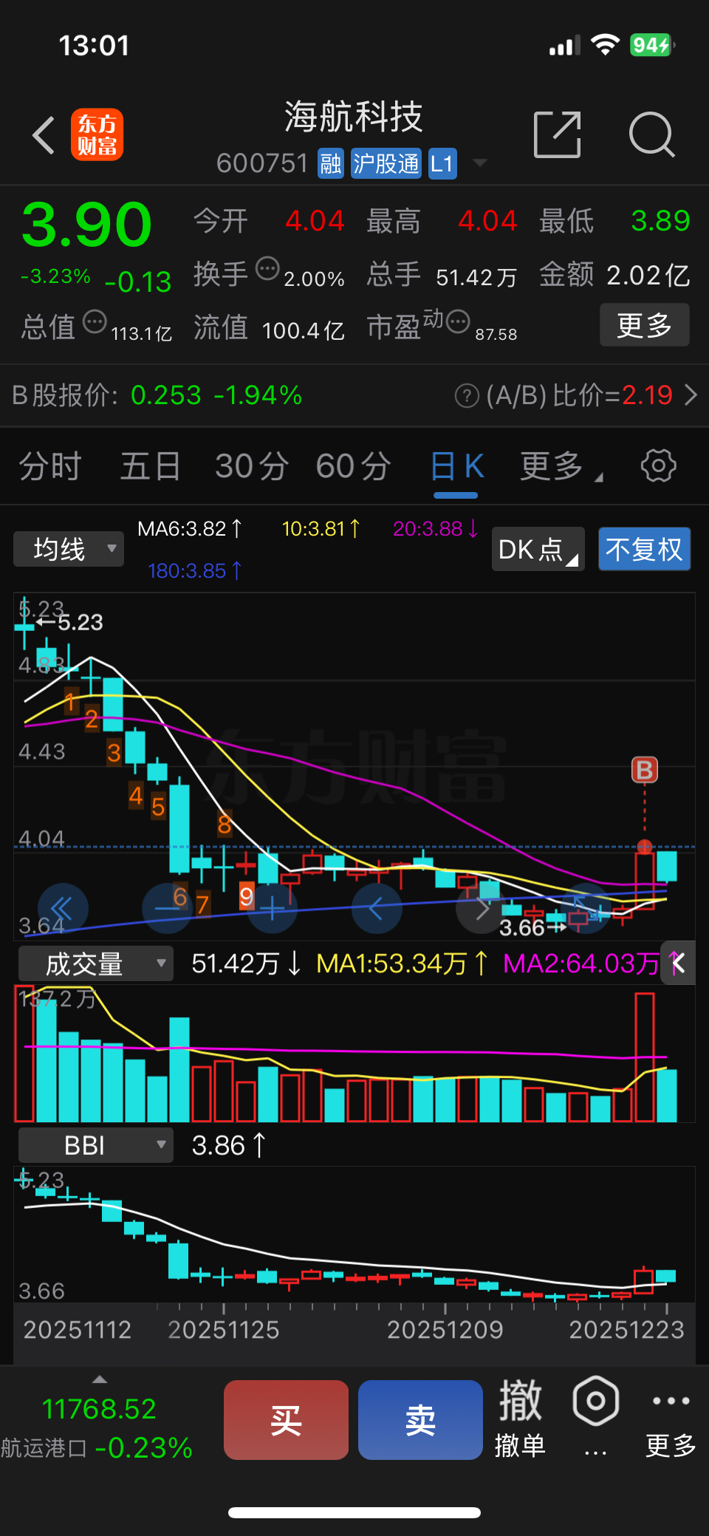Screen dimensions: 709x1536
Task: Switch to the 五日 tab
Action: click(151, 466)
